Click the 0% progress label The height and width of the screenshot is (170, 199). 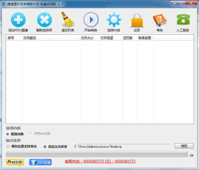pyautogui.click(x=191, y=155)
